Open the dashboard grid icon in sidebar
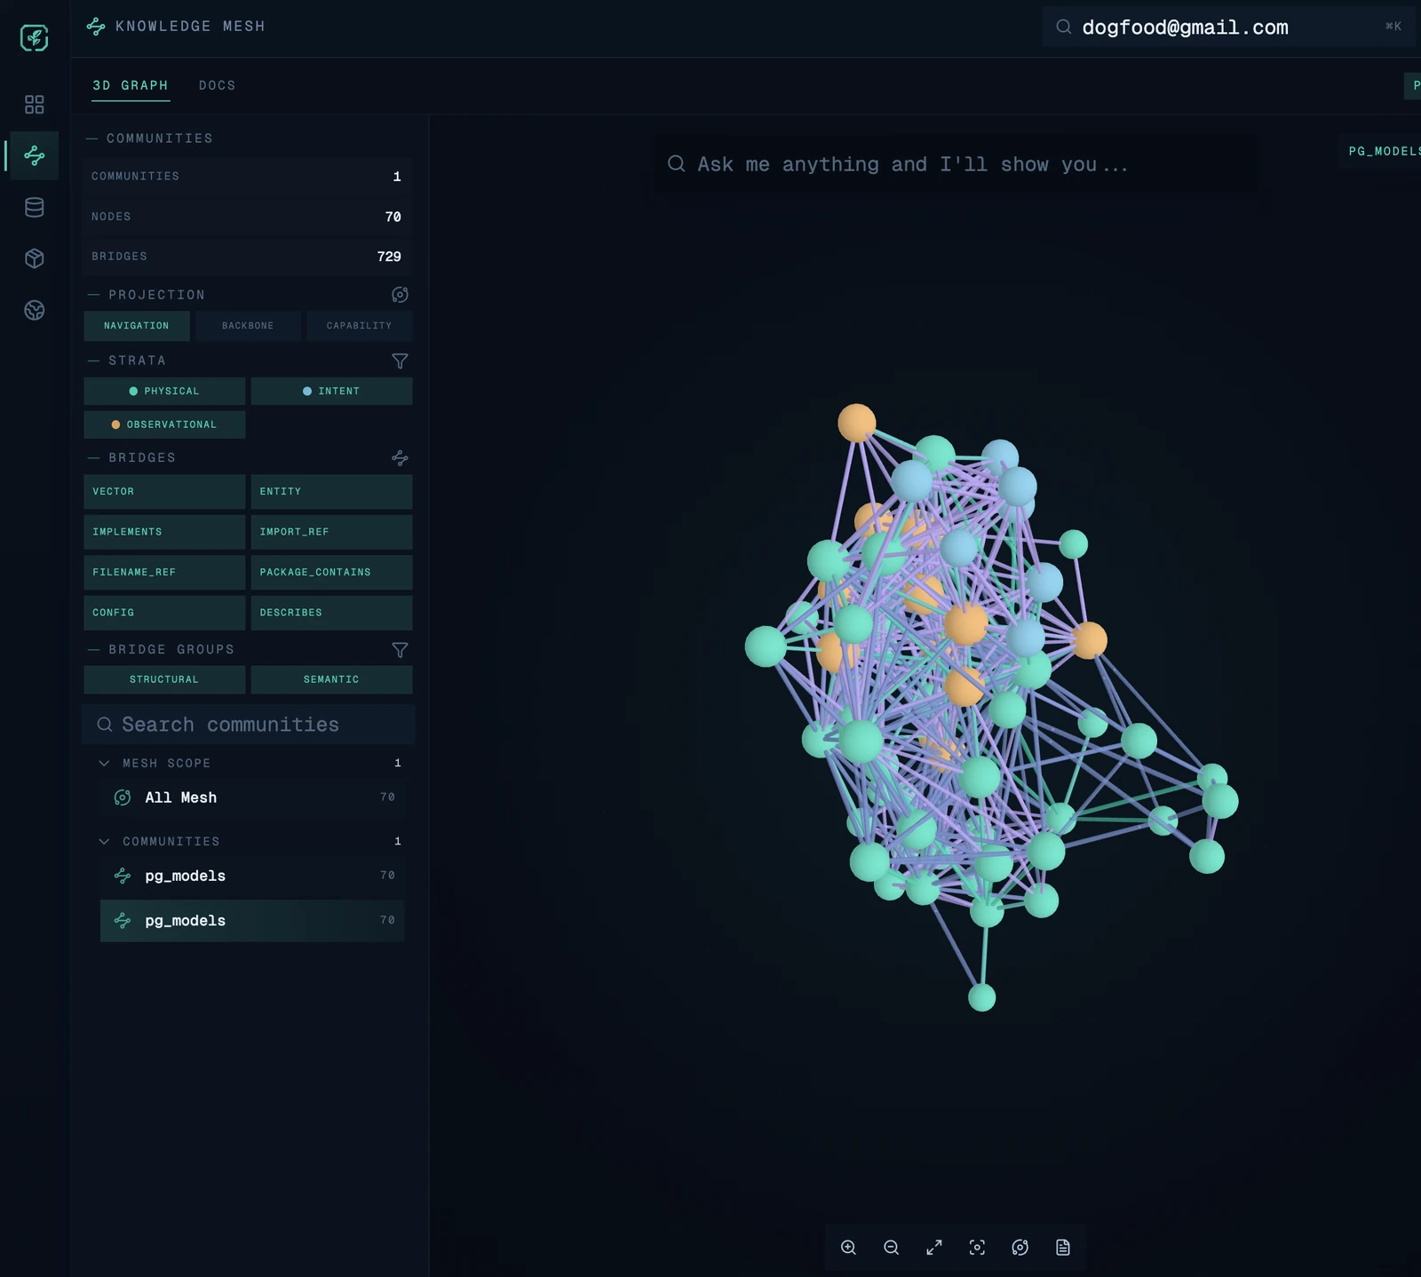Image resolution: width=1421 pixels, height=1277 pixels. 35,105
